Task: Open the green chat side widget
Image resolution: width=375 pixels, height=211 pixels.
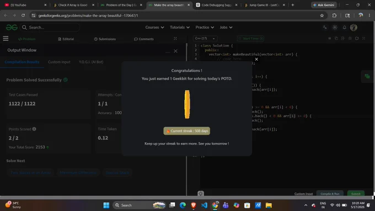Action: (367, 76)
